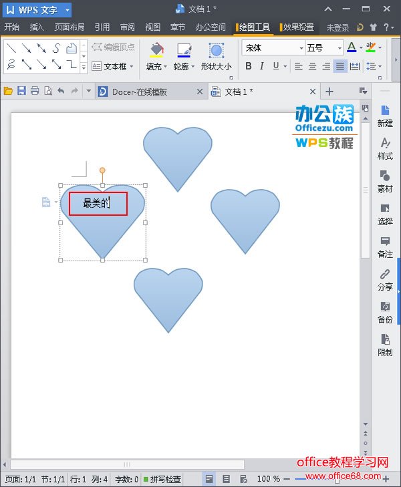This screenshot has height=487, width=401.
Task: Click 未登录 login link
Action: [338, 27]
